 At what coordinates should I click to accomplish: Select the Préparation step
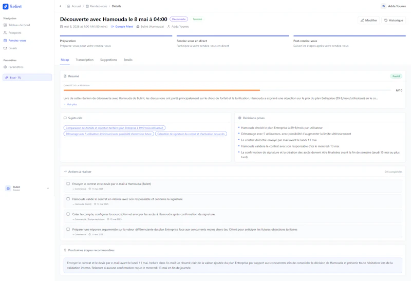point(116,42)
